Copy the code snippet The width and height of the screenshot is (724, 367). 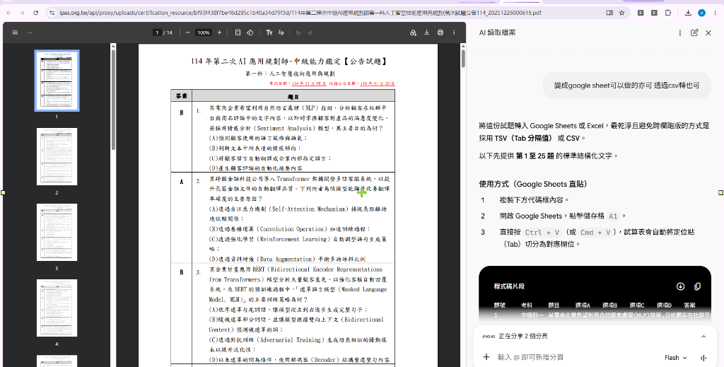coord(697,286)
